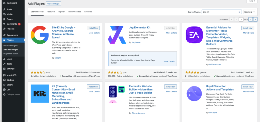Open the Keyword search type dropdown

click(x=249, y=12)
